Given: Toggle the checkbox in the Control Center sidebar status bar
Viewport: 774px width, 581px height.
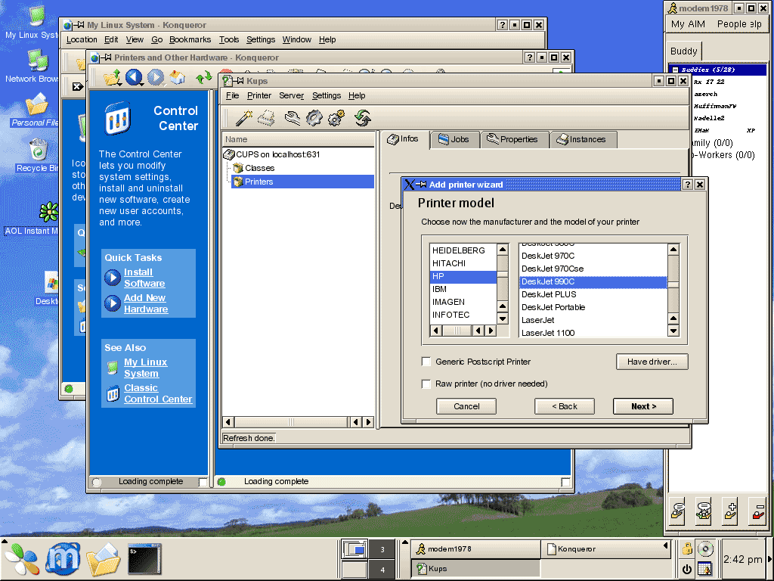Looking at the screenshot, I should (203, 482).
